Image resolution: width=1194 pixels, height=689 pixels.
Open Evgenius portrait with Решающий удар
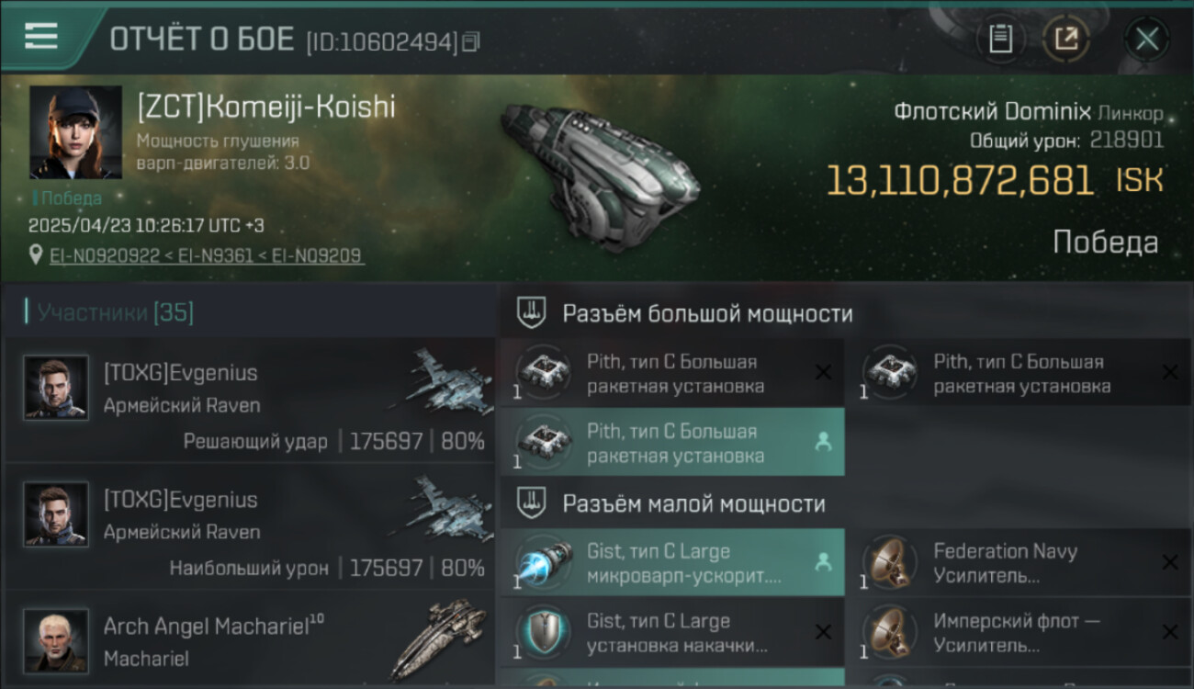57,388
